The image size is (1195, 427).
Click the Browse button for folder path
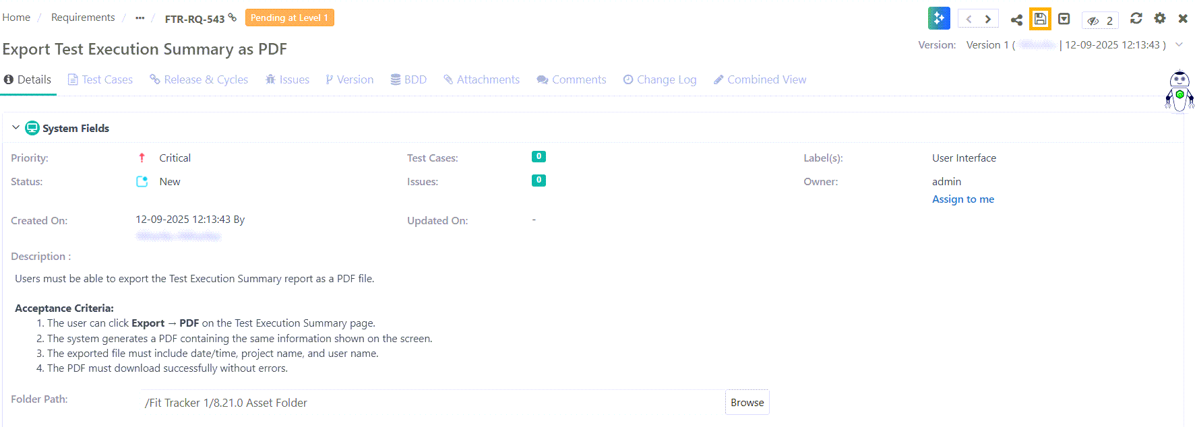[747, 402]
